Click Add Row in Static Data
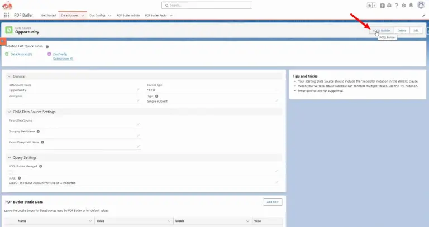429x227 pixels. tap(273, 202)
